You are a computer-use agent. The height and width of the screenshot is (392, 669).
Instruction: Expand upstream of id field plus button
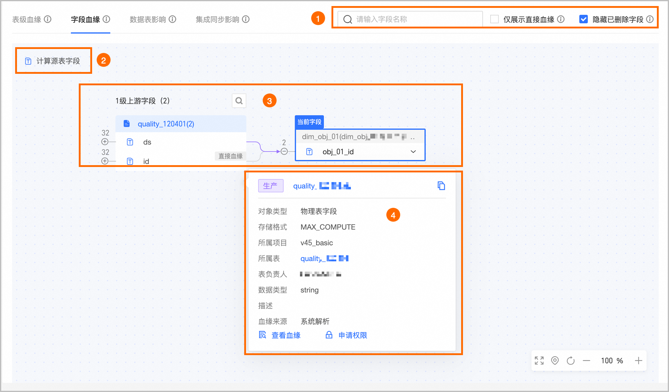[105, 161]
